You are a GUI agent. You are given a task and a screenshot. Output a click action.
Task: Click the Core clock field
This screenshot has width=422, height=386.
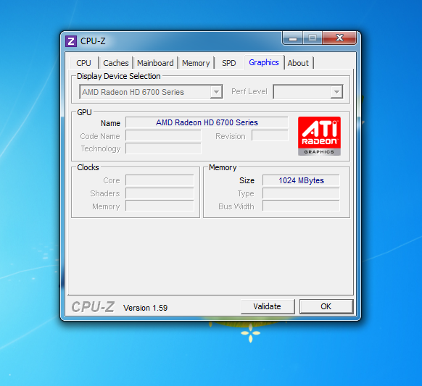click(x=160, y=180)
